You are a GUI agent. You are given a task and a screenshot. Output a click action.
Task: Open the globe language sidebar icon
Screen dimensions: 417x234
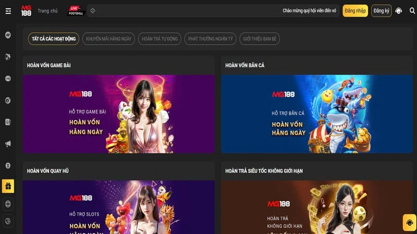coord(8,204)
